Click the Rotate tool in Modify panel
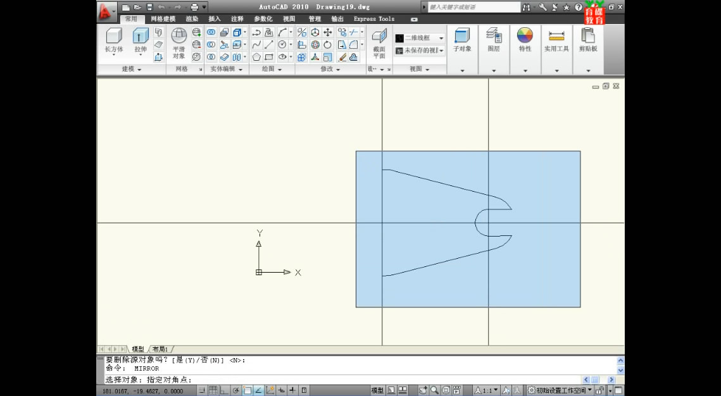The height and width of the screenshot is (396, 721). [328, 44]
